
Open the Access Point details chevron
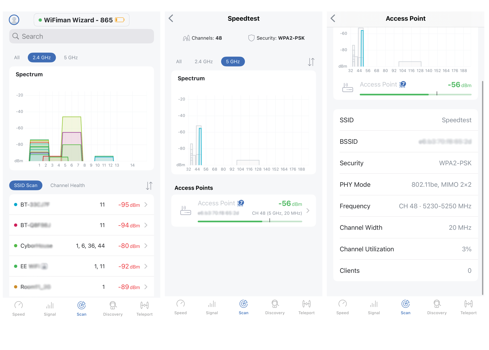[308, 211]
